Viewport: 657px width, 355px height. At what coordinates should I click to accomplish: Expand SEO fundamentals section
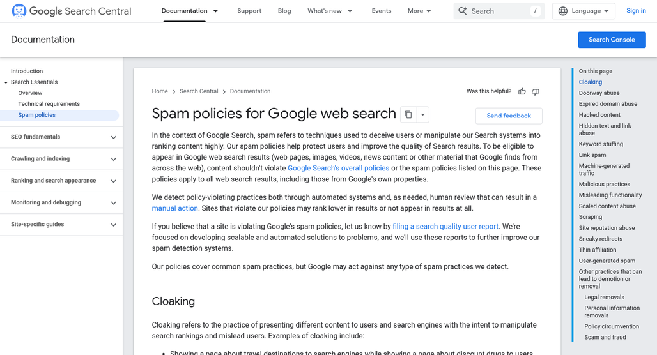(x=61, y=137)
